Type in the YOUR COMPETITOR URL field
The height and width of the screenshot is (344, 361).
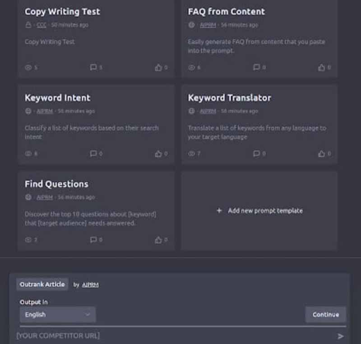tap(171, 336)
